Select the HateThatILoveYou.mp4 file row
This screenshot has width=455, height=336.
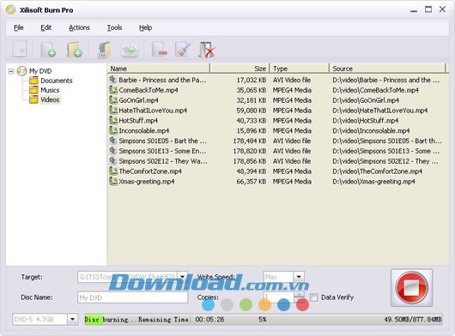tap(278, 111)
